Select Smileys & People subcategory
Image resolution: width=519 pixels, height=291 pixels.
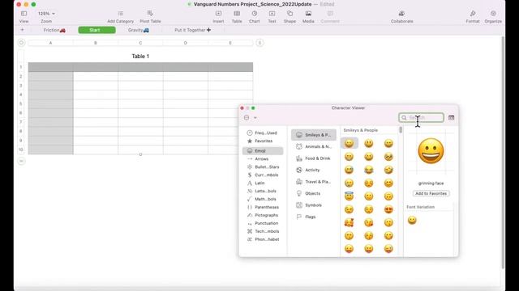tap(314, 135)
